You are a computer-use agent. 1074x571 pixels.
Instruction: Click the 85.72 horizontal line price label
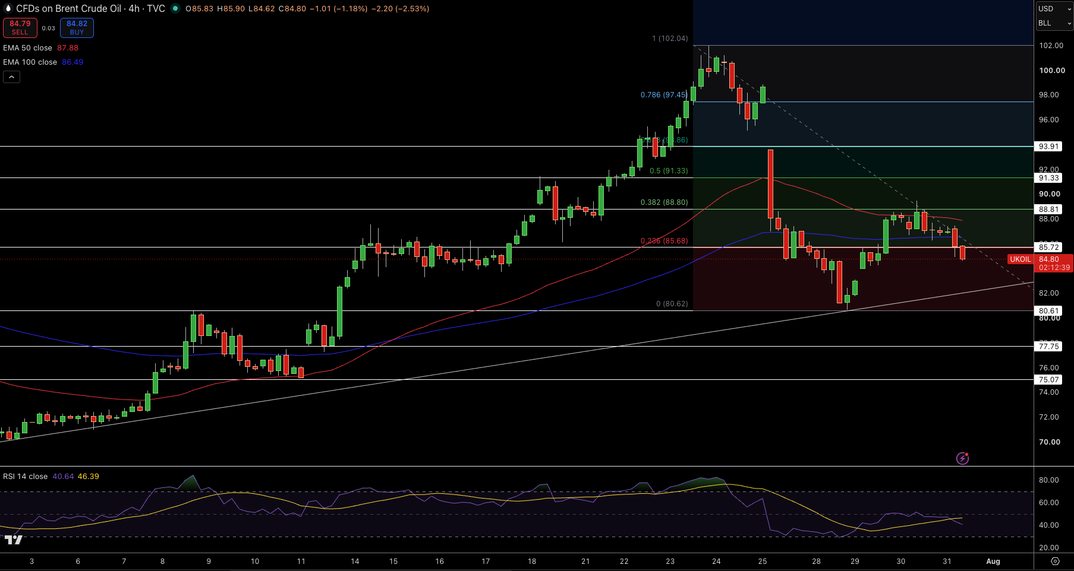1049,248
